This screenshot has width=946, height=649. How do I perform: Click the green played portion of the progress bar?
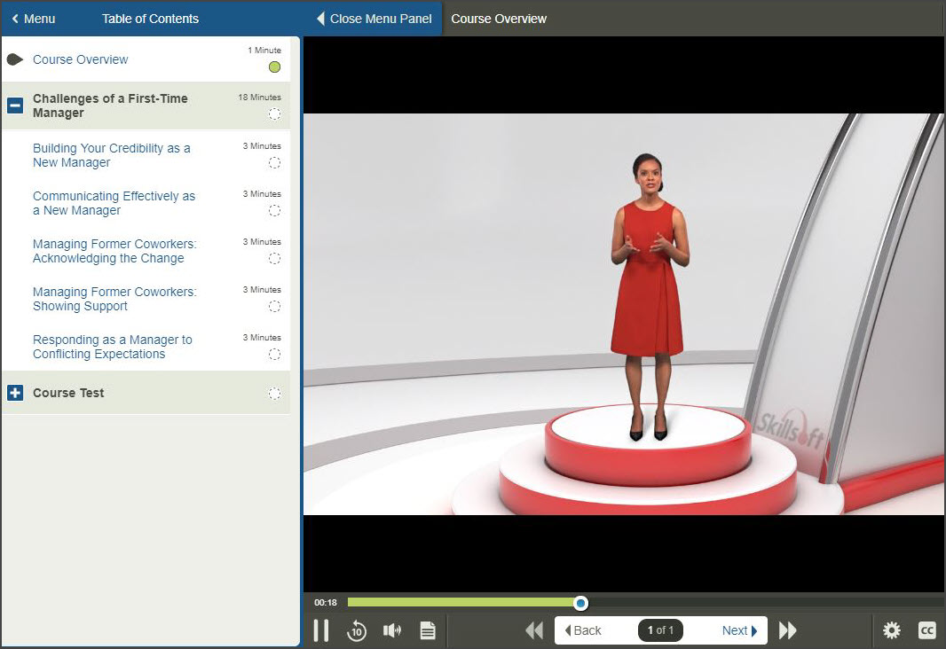pos(461,603)
